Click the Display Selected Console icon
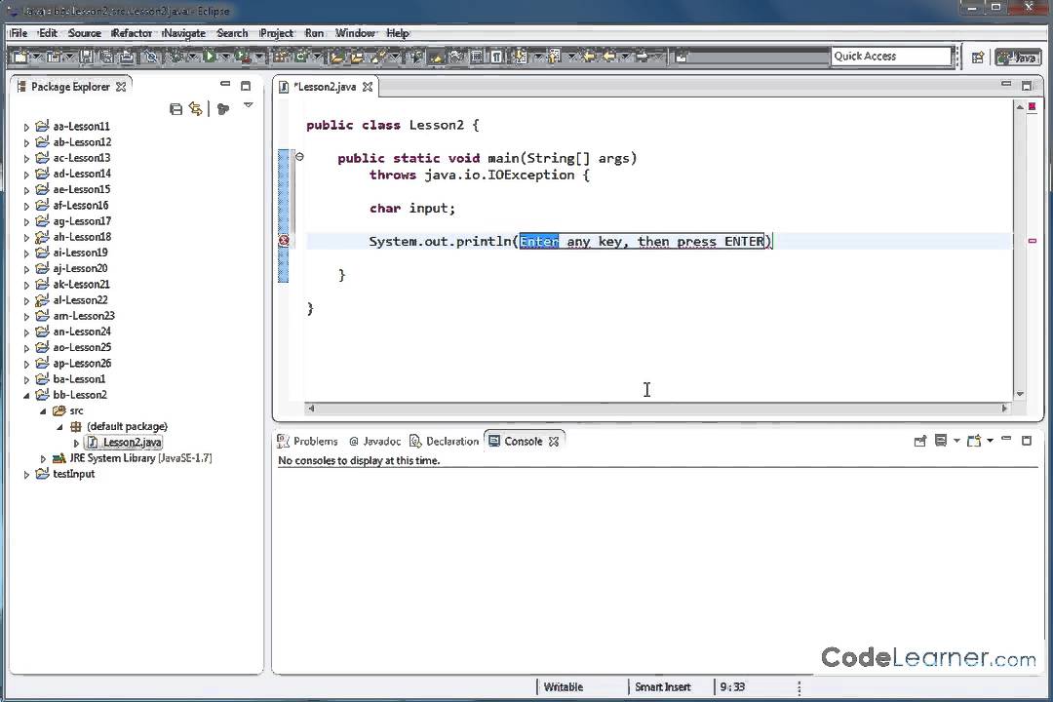 (941, 441)
